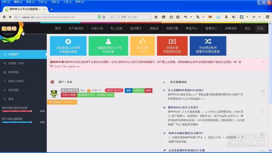Screen dimensions: 272x153
Task: Open the 工具 menu
Action: coord(68,2)
